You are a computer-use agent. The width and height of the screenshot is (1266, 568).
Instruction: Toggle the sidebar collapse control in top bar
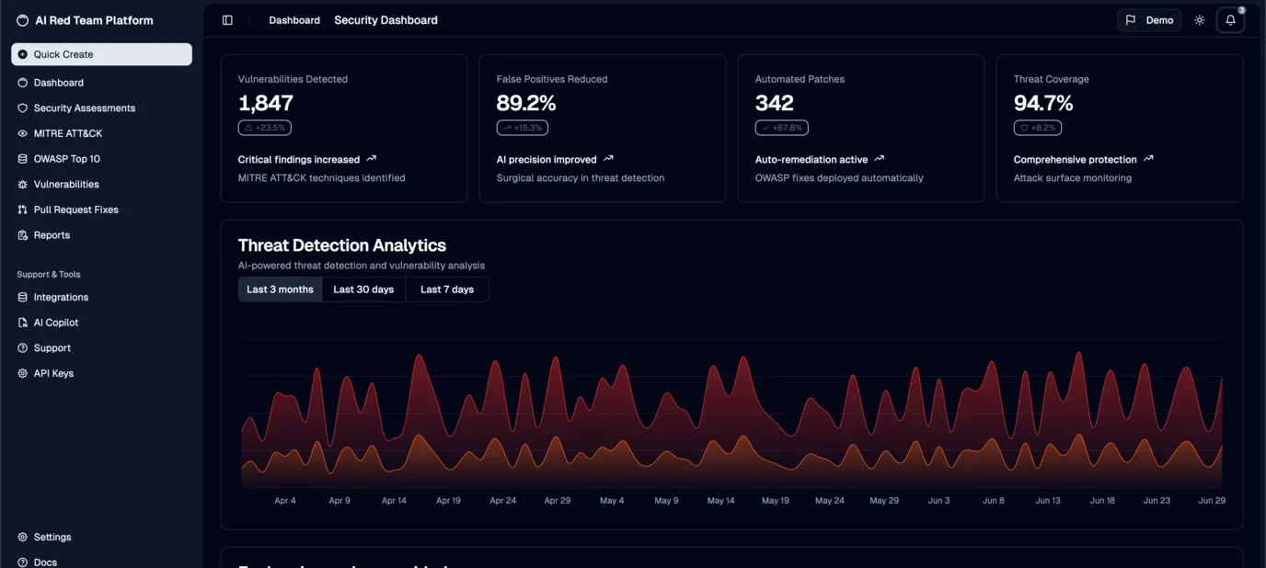pos(227,19)
